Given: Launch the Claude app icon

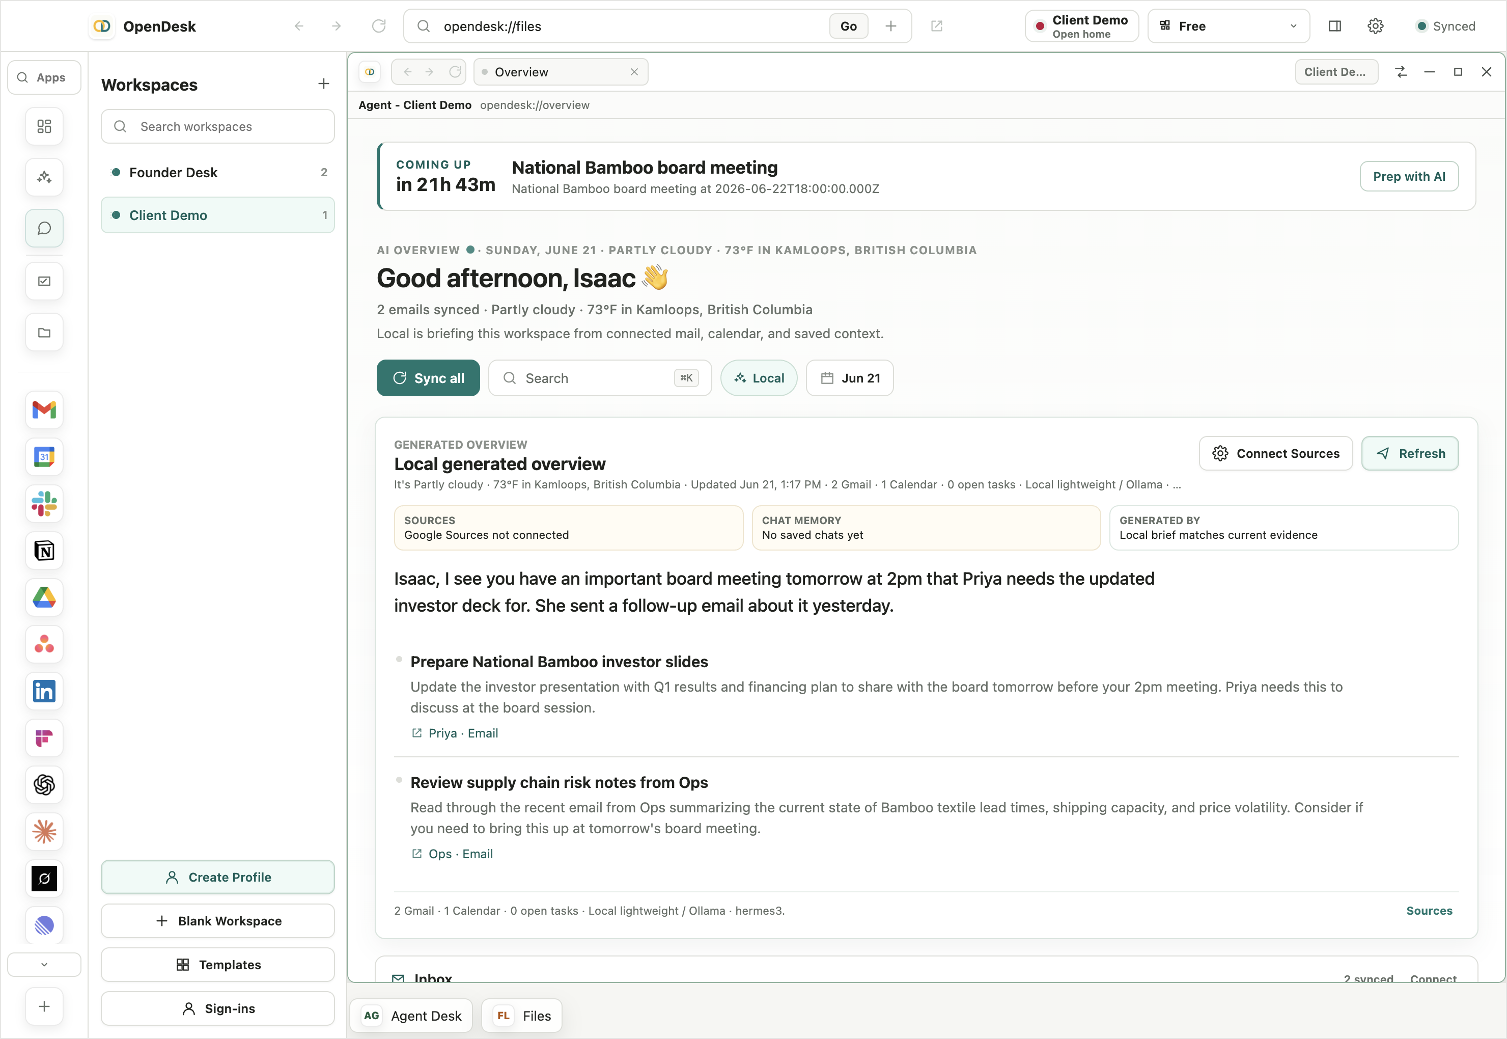Looking at the screenshot, I should (x=44, y=832).
